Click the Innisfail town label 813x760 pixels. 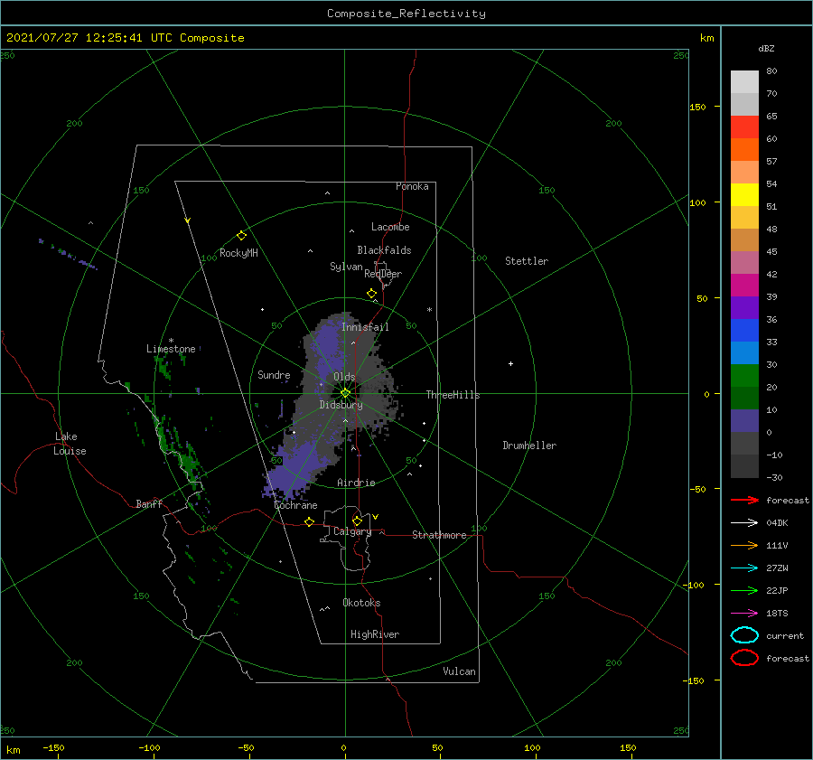[365, 327]
